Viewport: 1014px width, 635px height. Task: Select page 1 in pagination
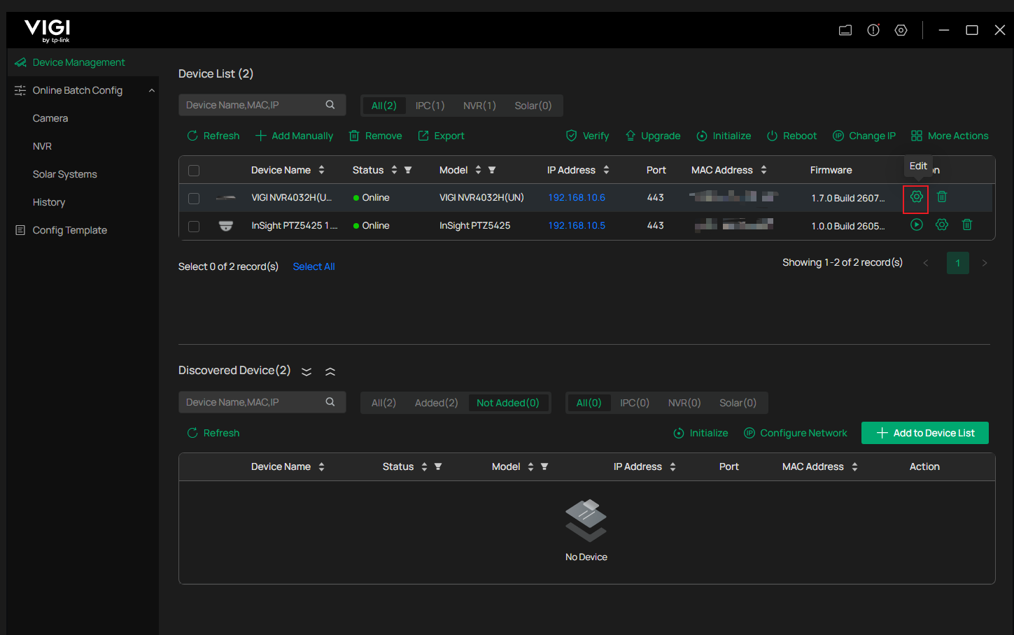click(958, 263)
